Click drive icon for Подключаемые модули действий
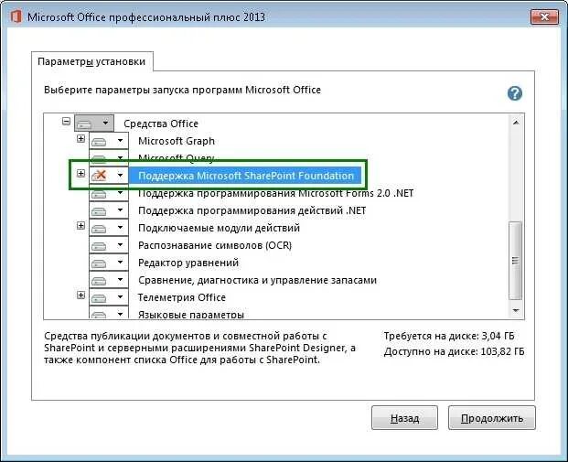The image size is (568, 462). coord(99,229)
